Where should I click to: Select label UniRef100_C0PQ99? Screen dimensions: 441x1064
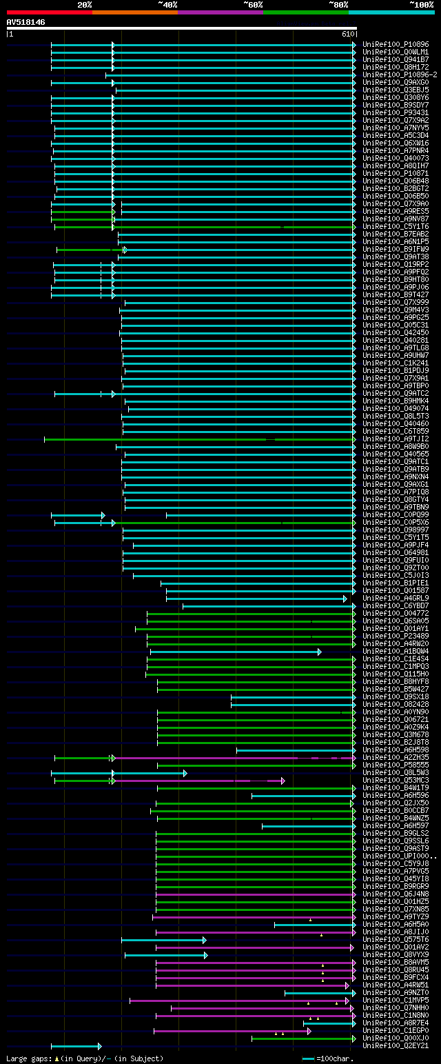(396, 515)
